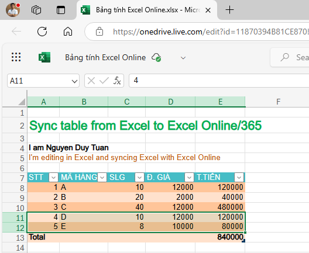
Task: Go to the browser home page icon
Action: 68,32
